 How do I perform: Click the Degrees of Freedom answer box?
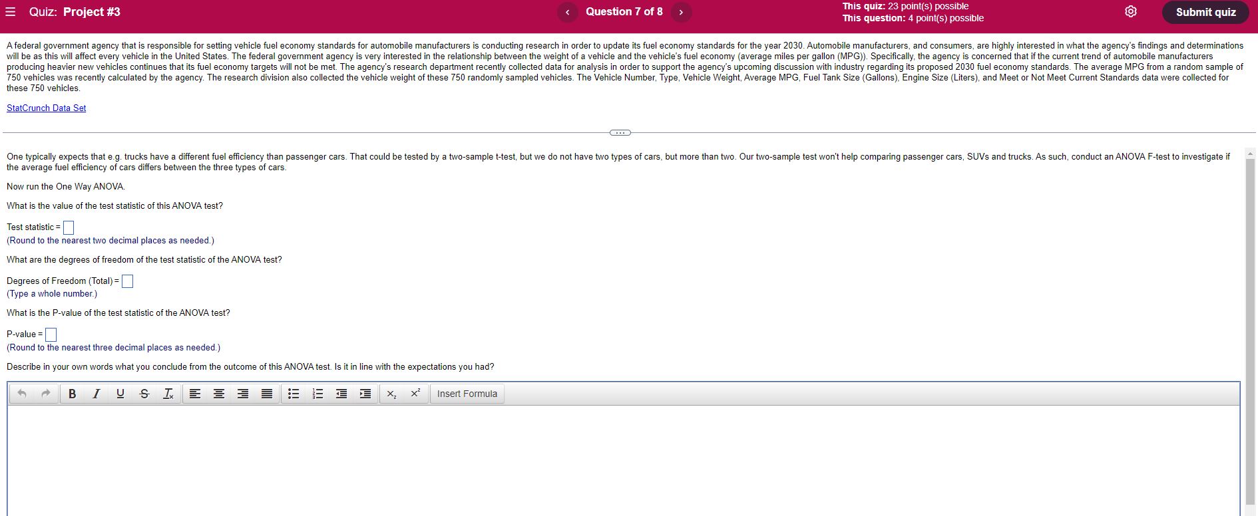pos(127,281)
